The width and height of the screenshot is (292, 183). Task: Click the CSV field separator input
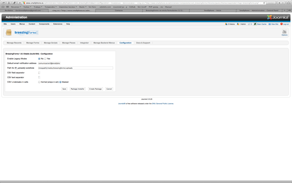(39, 73)
